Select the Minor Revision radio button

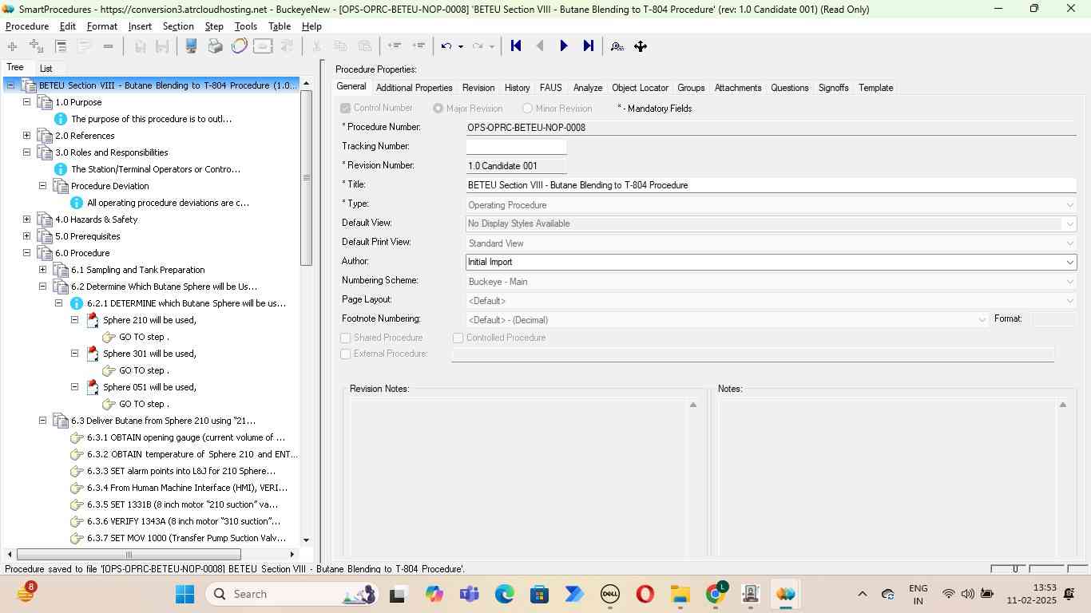pyautogui.click(x=527, y=108)
